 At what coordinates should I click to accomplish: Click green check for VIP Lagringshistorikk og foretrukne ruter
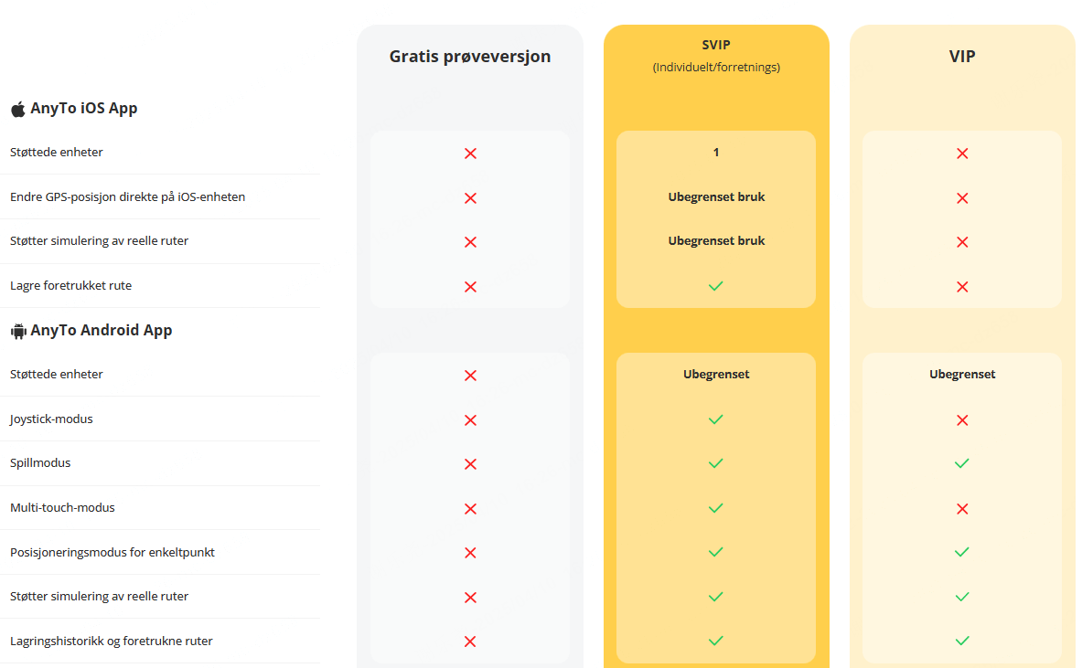[962, 641]
